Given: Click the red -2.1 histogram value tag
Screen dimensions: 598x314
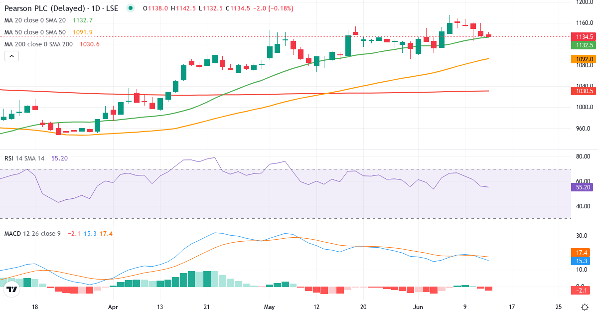Looking at the screenshot, I should click(x=581, y=291).
